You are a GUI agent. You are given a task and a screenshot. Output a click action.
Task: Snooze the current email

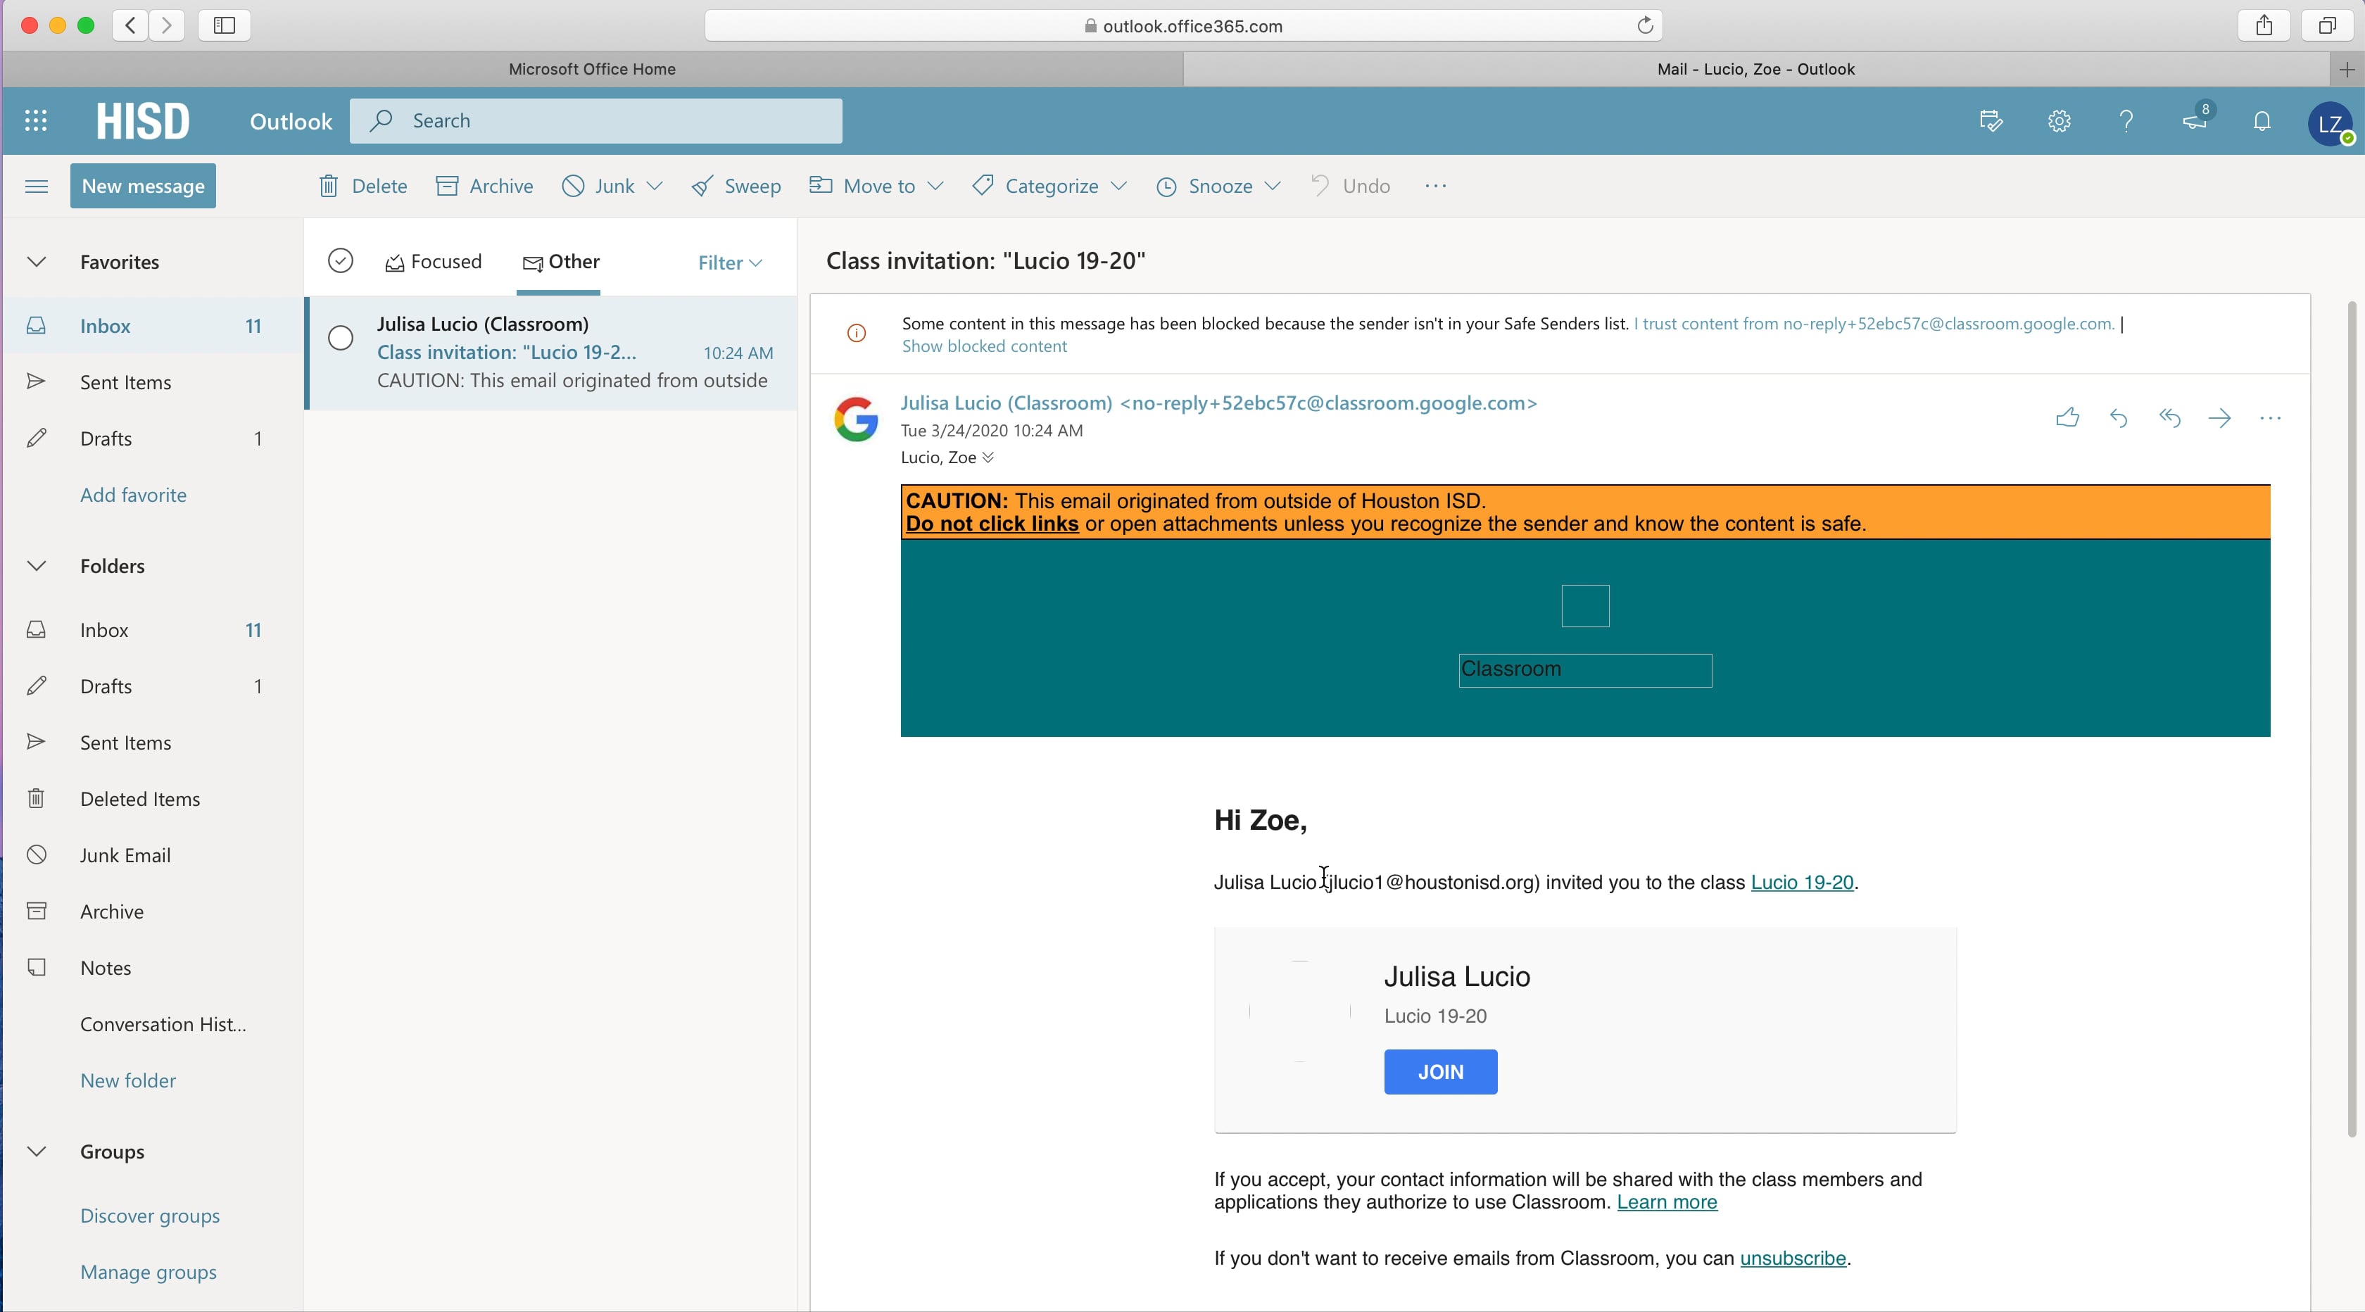coord(1204,185)
